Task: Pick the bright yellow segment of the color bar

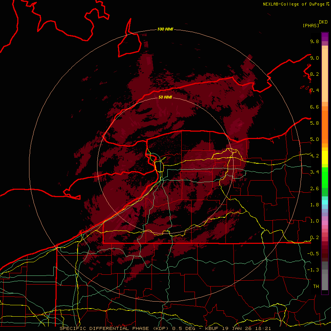Action: coord(325,157)
